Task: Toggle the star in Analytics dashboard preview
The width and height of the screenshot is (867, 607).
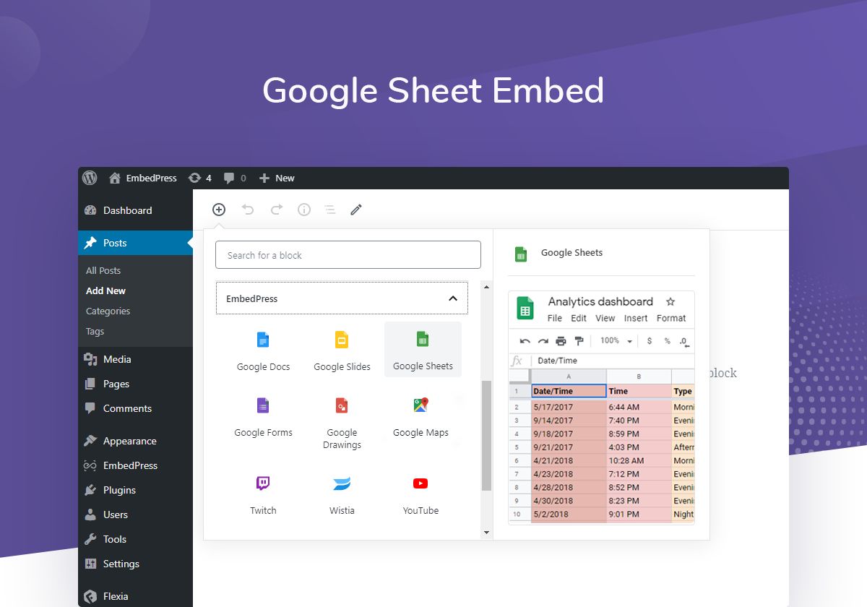Action: 669,301
